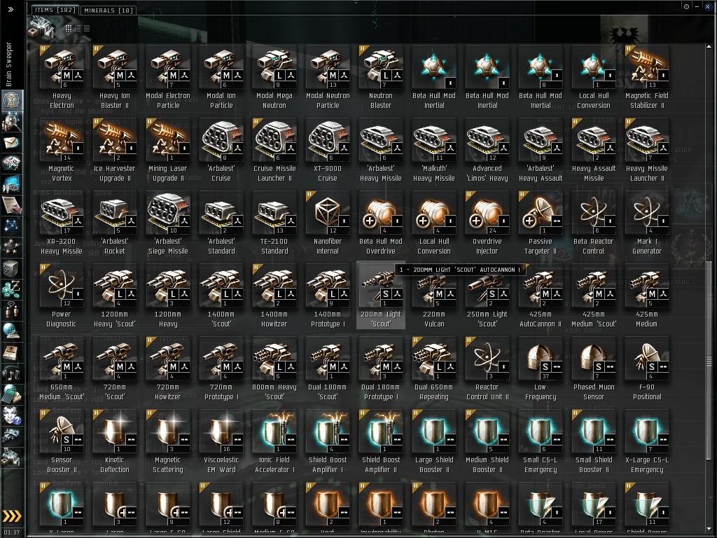717x538 pixels.
Task: Select the Mark I Generator item
Action: tap(646, 223)
